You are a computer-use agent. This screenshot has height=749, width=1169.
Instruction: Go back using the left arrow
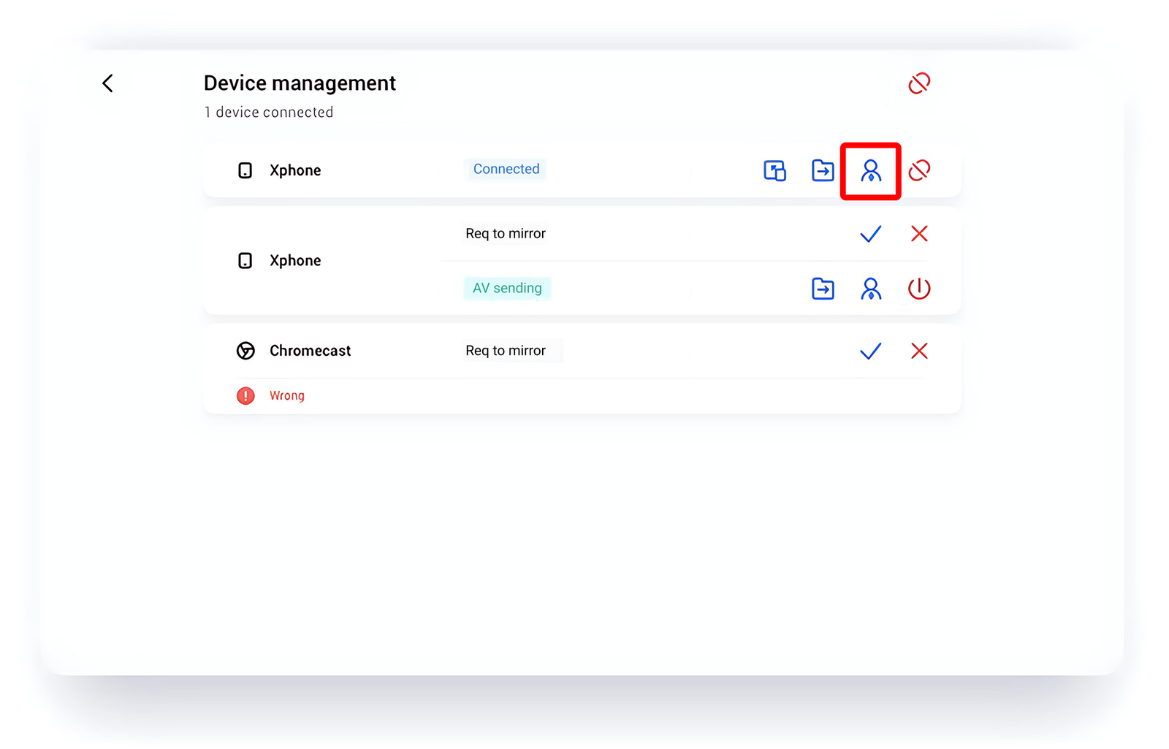108,83
